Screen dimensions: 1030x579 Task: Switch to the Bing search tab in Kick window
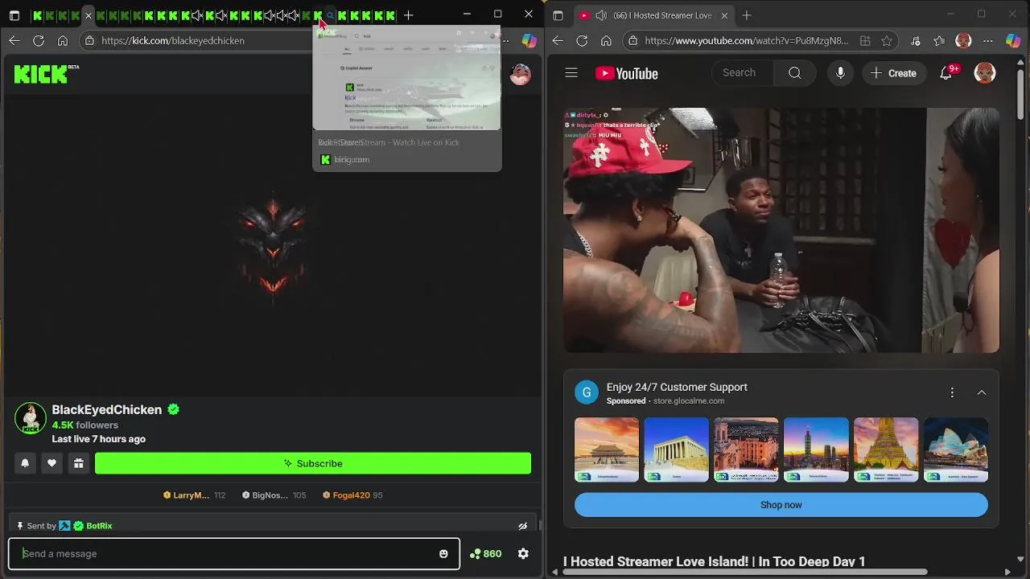point(330,15)
